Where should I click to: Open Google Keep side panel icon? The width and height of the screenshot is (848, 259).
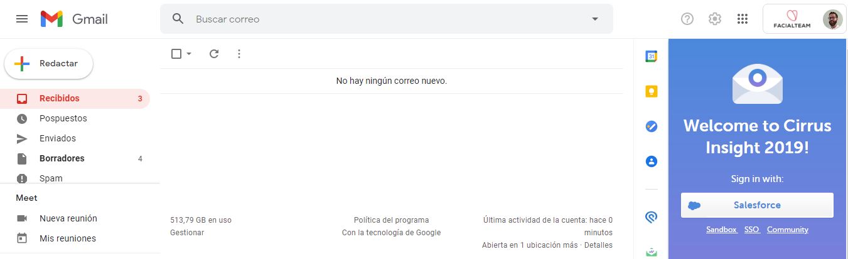click(x=652, y=91)
